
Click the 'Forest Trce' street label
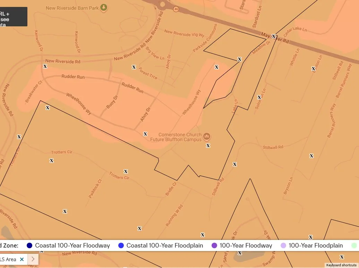pyautogui.click(x=148, y=73)
